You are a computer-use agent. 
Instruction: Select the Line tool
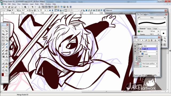coord(3,60)
